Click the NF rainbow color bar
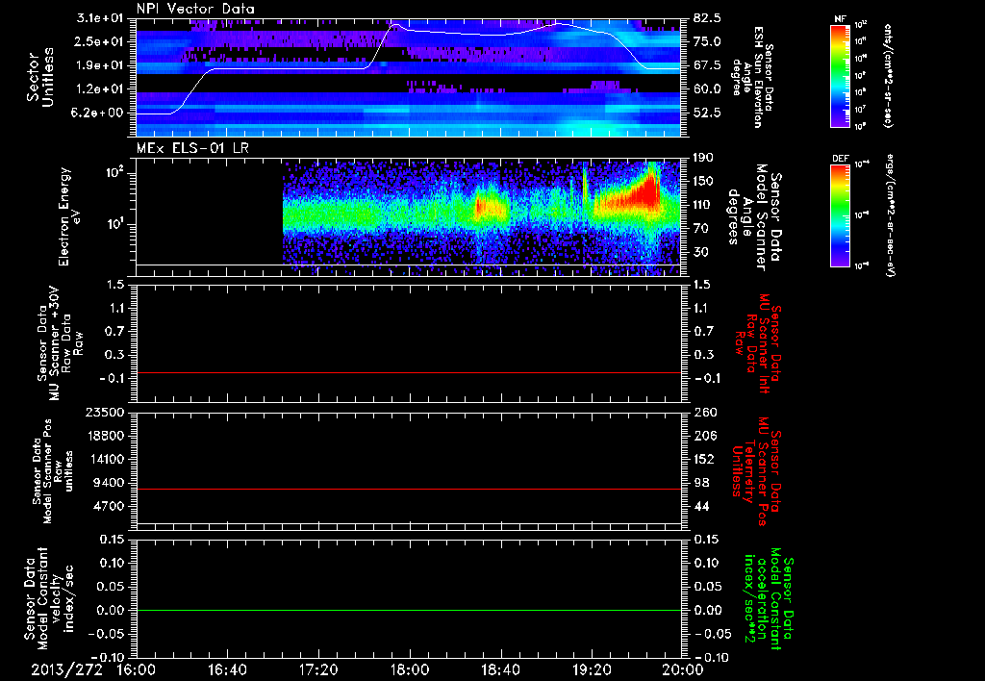 tap(840, 76)
